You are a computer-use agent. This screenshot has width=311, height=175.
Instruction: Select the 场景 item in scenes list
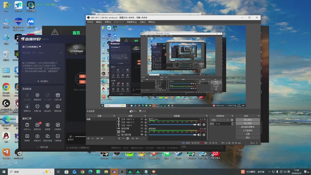click(101, 119)
